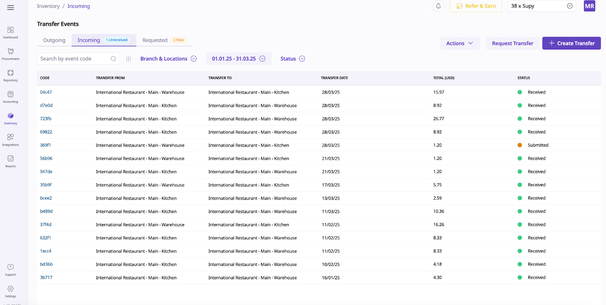Expand the Branch & Locations filter

coord(168,59)
